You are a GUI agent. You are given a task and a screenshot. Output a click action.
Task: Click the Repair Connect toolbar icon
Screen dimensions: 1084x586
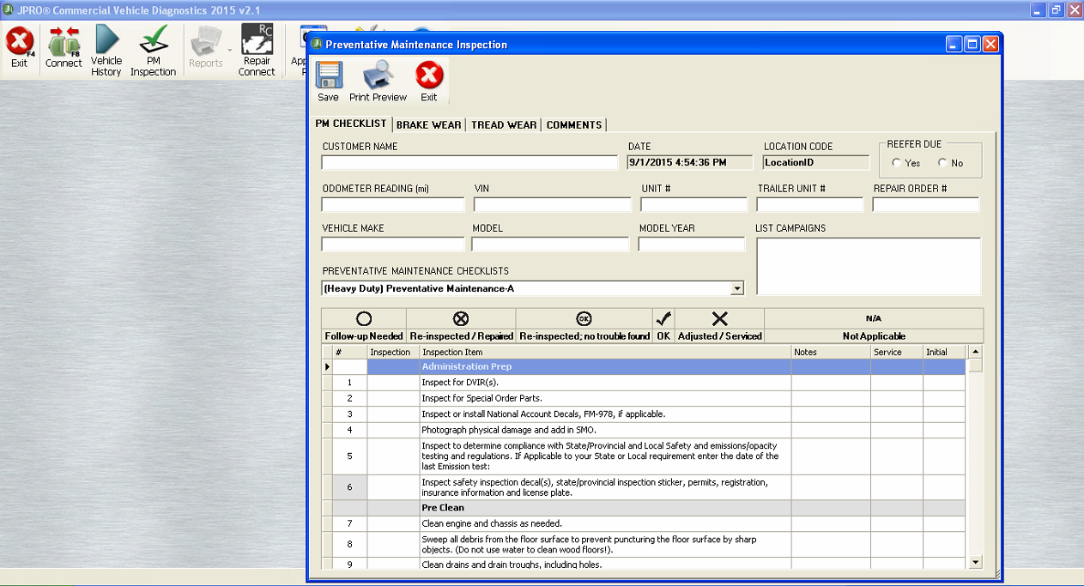pos(257,39)
